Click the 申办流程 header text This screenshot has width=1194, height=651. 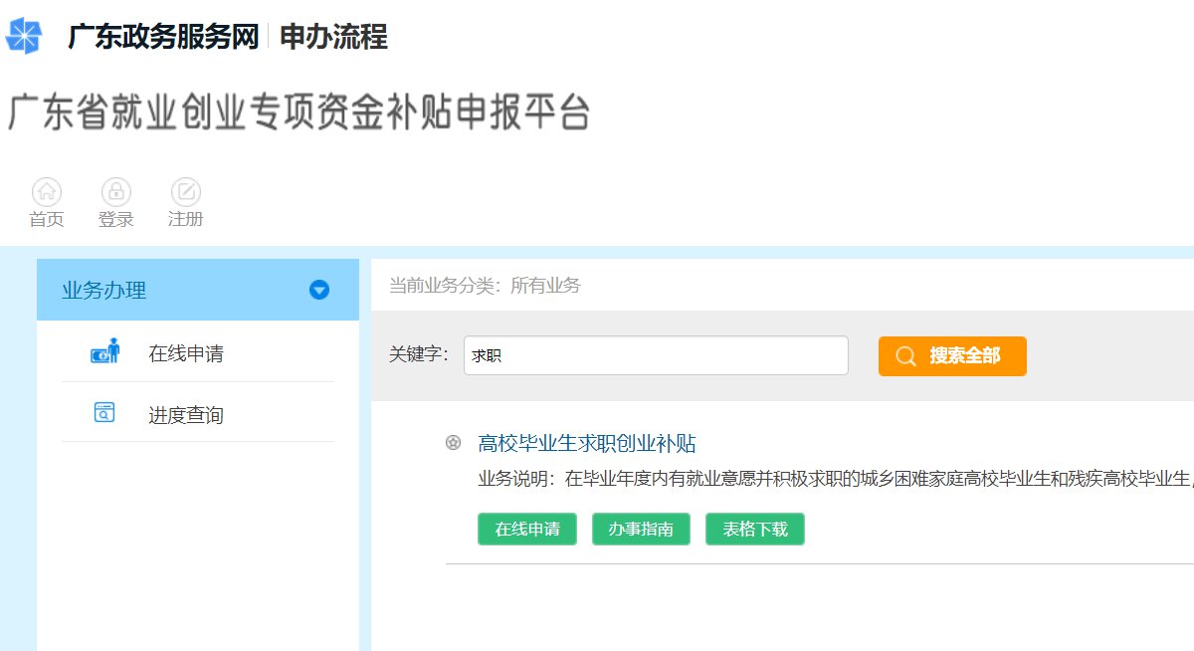pos(333,37)
